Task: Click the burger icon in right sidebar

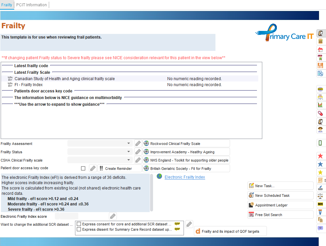Action: [x=320, y=41]
